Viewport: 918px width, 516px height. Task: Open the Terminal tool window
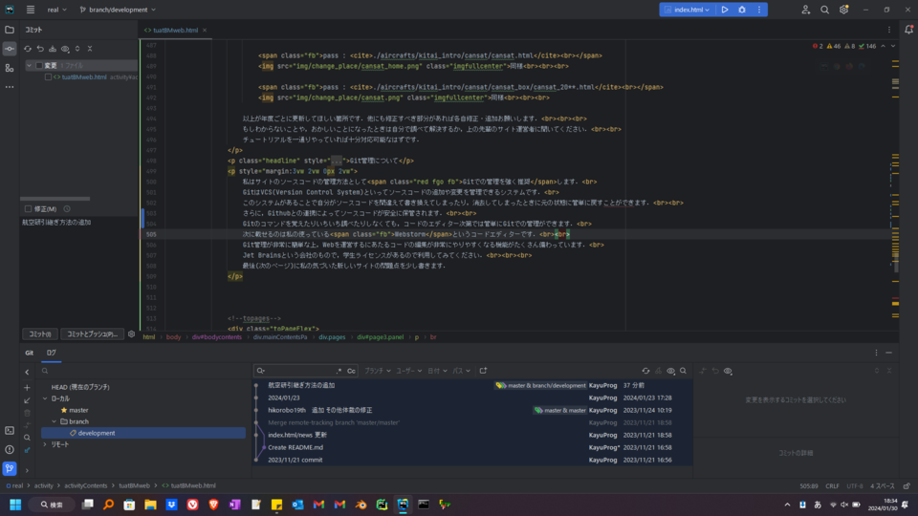(10, 431)
